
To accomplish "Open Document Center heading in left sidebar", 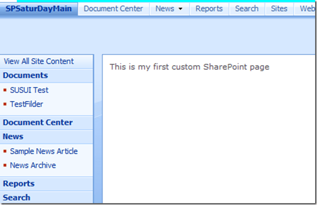I will pyautogui.click(x=38, y=123).
